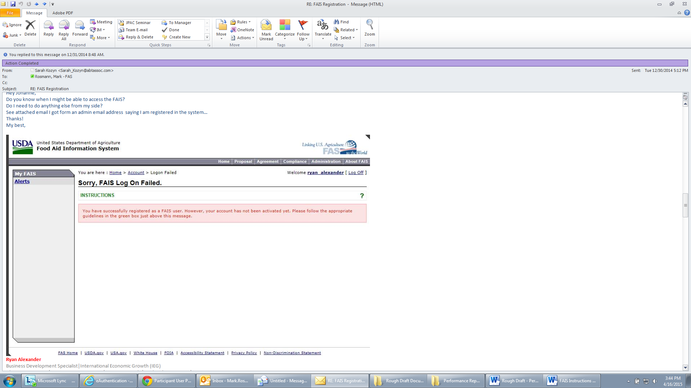This screenshot has height=388, width=691.
Task: Click the Meeting reply icon
Action: 101,22
